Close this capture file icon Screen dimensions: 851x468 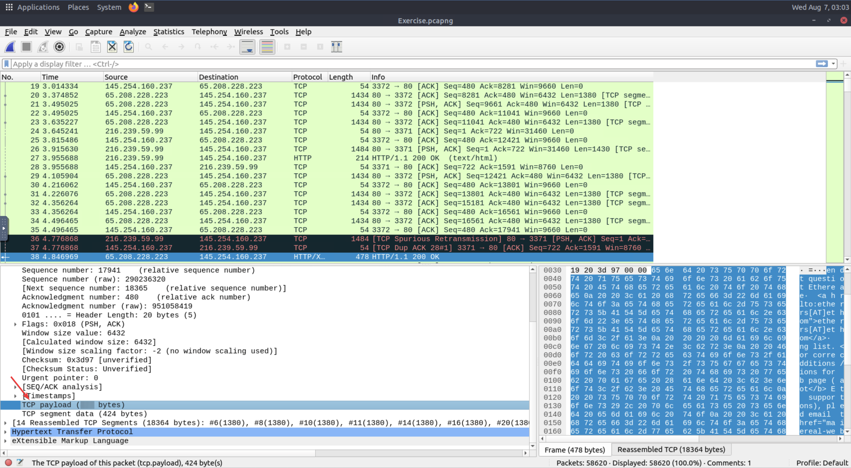pyautogui.click(x=112, y=47)
